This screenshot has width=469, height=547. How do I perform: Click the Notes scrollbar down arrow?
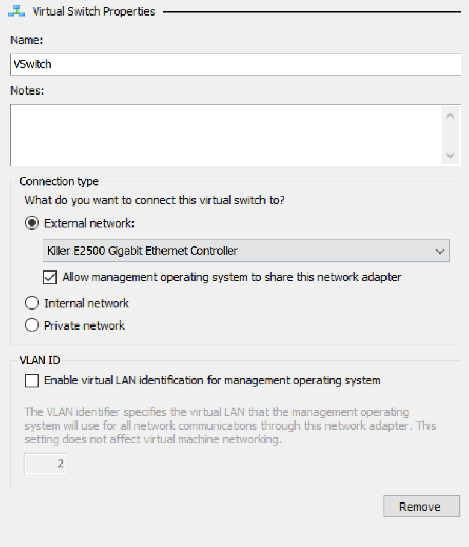[x=449, y=157]
